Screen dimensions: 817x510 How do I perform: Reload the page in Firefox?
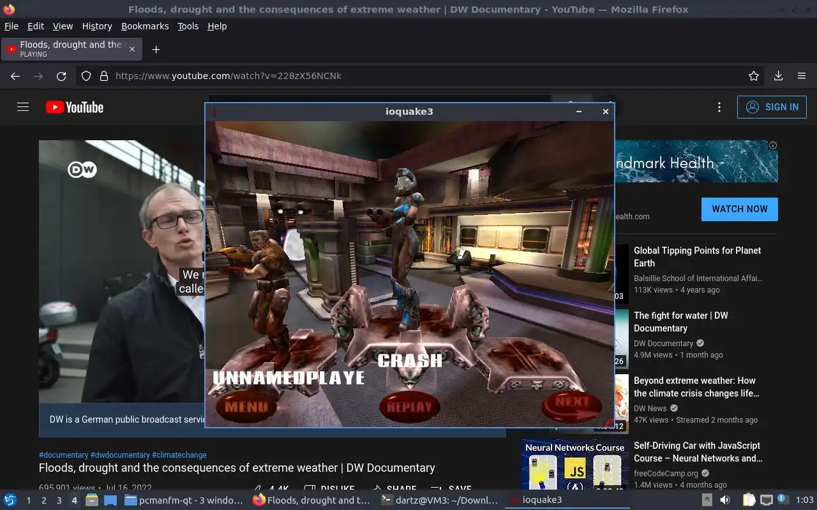pyautogui.click(x=61, y=76)
